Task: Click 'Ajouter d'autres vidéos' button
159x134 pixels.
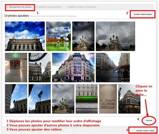Action: [145, 131]
